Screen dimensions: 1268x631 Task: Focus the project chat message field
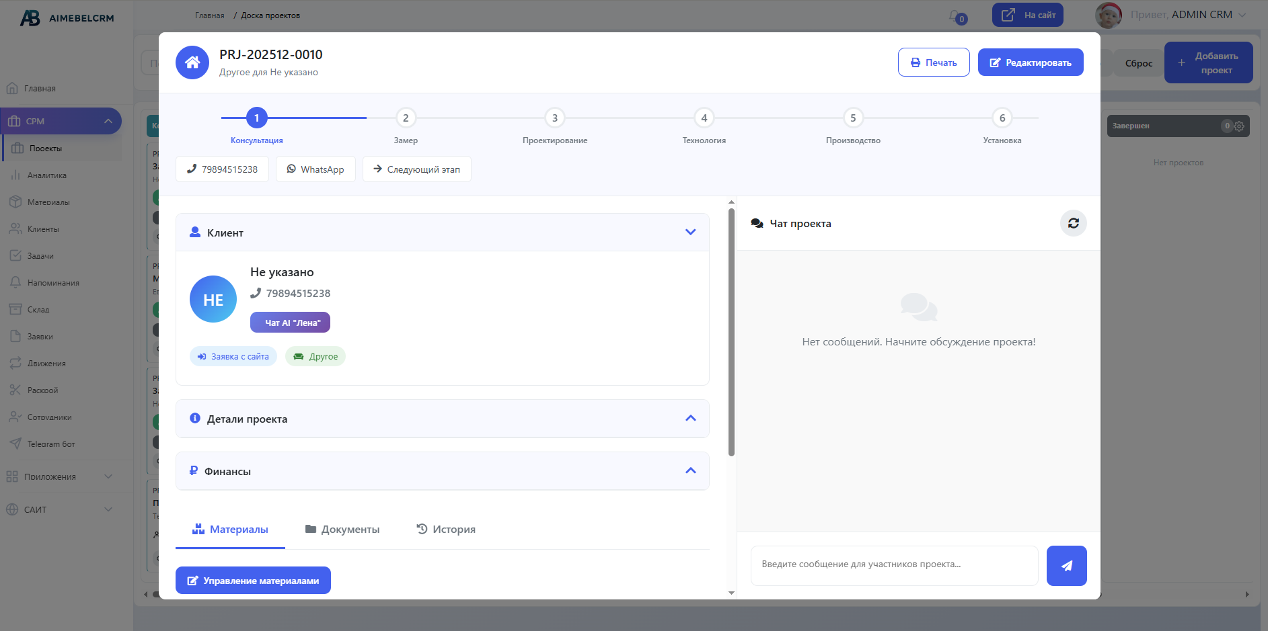894,565
